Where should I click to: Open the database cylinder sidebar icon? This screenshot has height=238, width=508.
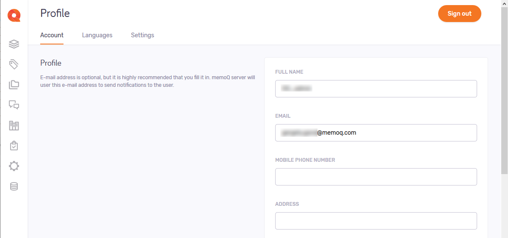[x=14, y=186]
